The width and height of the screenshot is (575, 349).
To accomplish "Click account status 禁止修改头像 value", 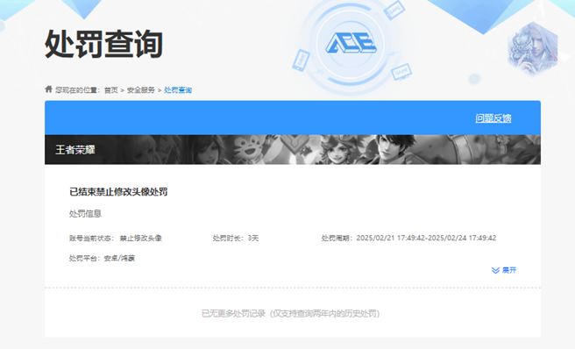I will 141,238.
